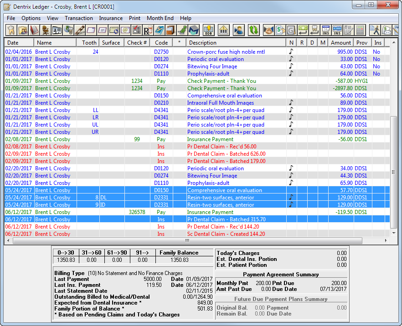Click the billing statement envelope icon

[x=387, y=30]
